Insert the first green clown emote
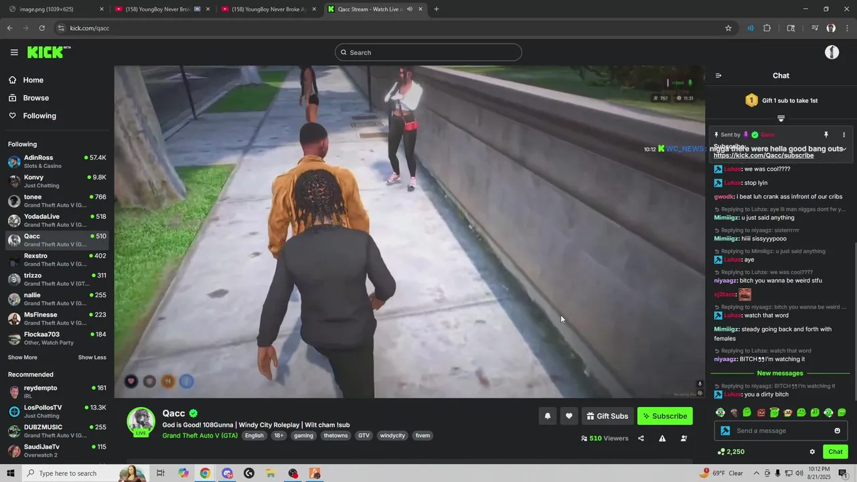 (720, 412)
